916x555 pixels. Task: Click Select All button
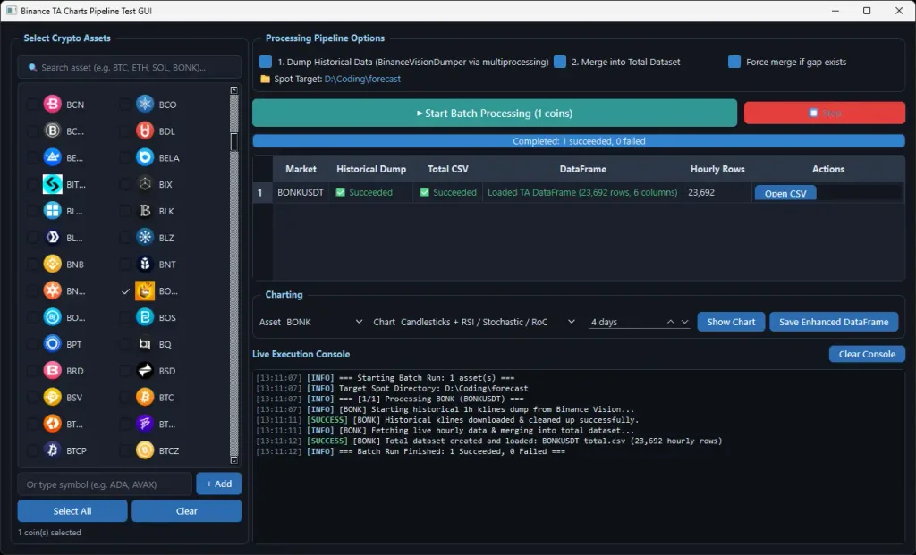(72, 510)
